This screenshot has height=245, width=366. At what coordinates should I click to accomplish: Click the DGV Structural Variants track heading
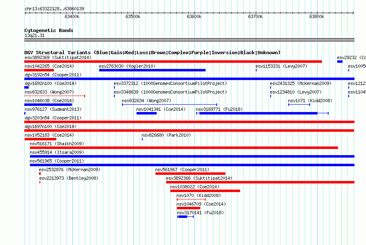[153, 53]
